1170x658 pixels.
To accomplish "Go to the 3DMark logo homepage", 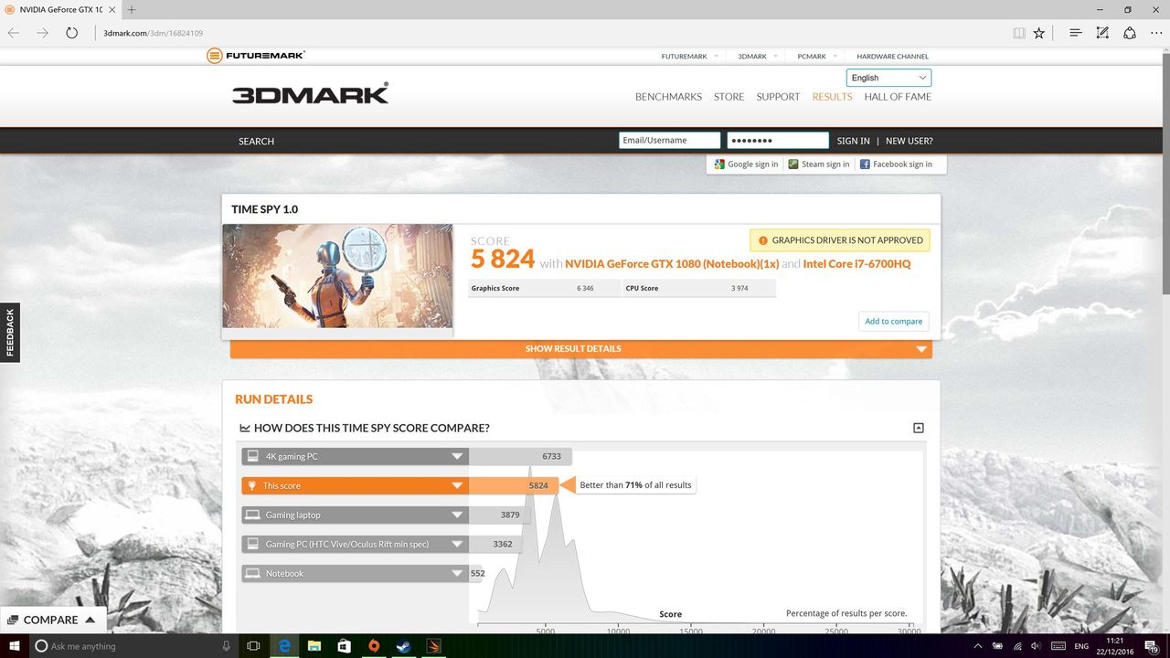I will 310,93.
